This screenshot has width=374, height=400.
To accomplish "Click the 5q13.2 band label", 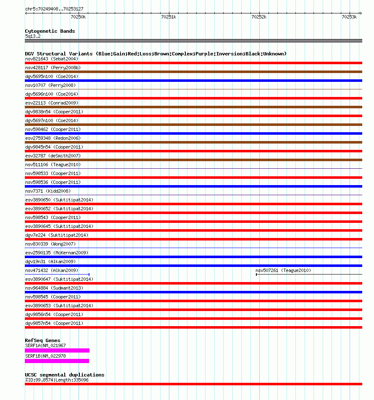I will click(x=33, y=36).
